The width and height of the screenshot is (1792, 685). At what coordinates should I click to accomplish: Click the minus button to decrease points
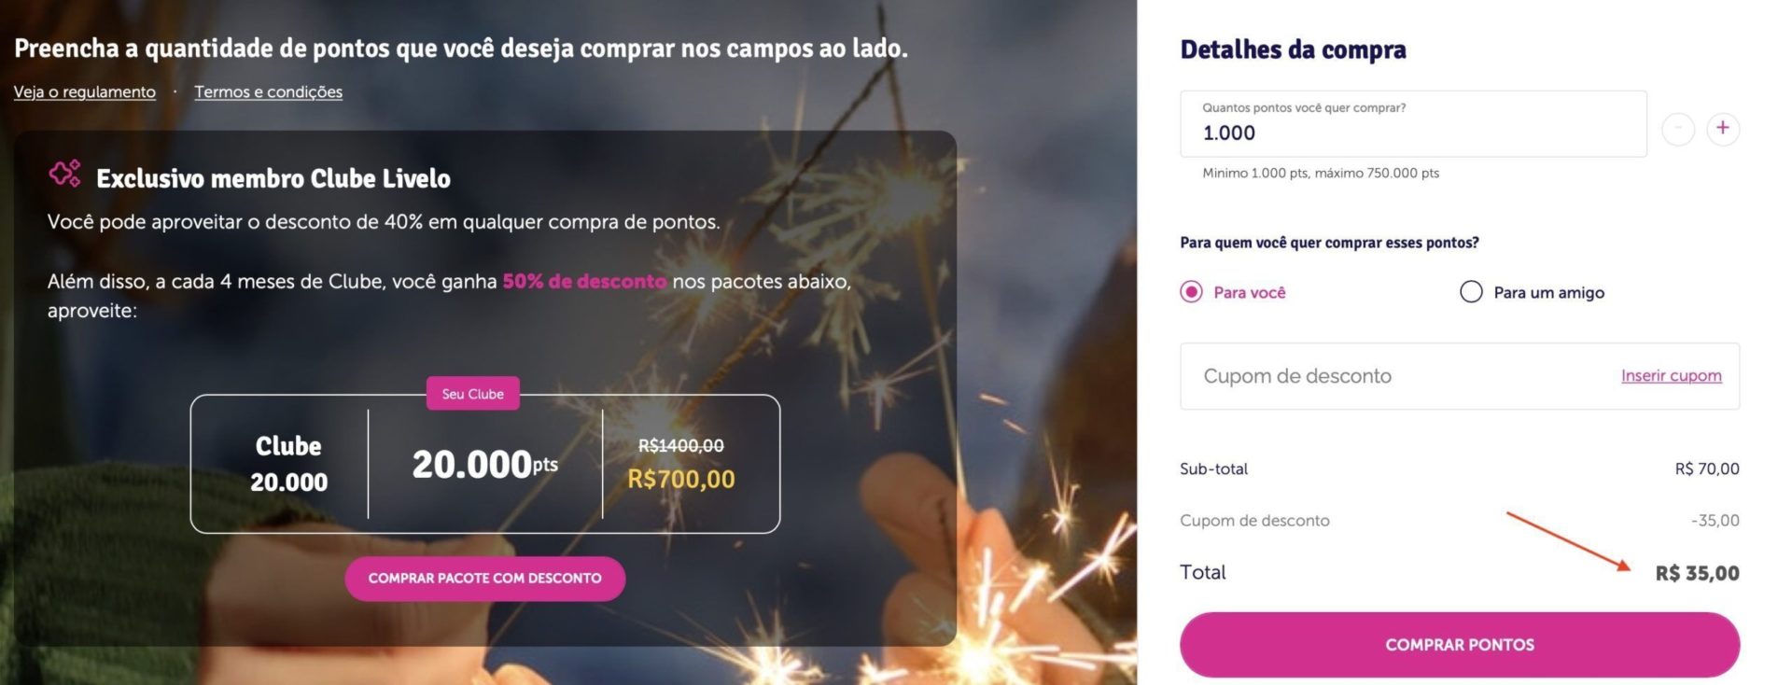point(1677,128)
